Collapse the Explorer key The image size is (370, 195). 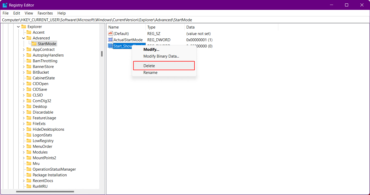click(18, 27)
